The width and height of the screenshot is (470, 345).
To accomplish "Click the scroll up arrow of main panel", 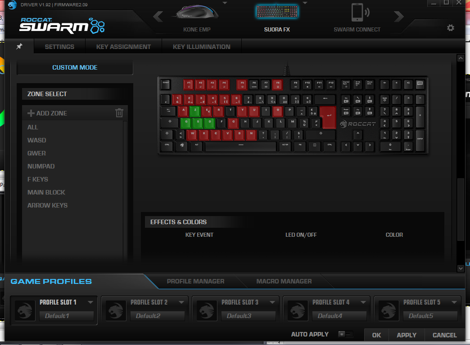I will (461, 58).
